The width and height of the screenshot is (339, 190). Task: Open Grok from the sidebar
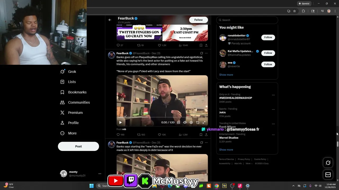point(68,72)
